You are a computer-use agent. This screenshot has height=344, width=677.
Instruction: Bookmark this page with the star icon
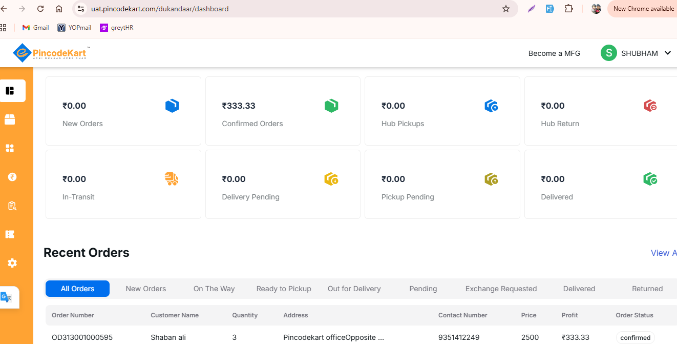click(x=506, y=9)
